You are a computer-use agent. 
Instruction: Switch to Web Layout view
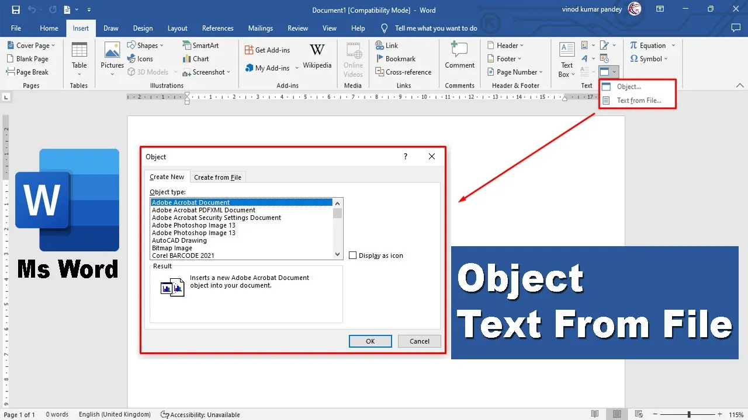coord(638,414)
